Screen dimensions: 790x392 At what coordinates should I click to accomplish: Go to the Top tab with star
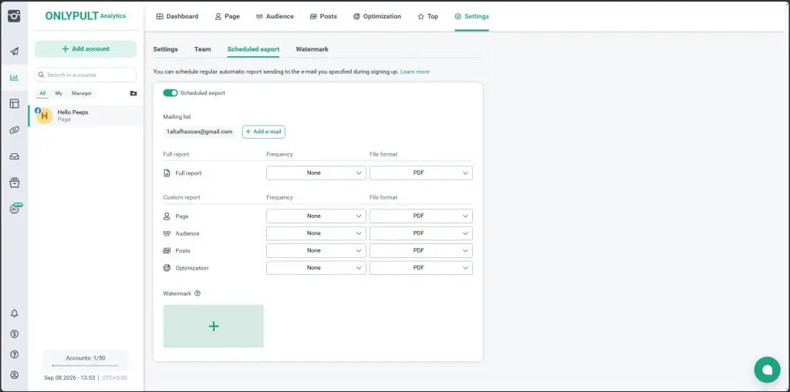(x=427, y=16)
